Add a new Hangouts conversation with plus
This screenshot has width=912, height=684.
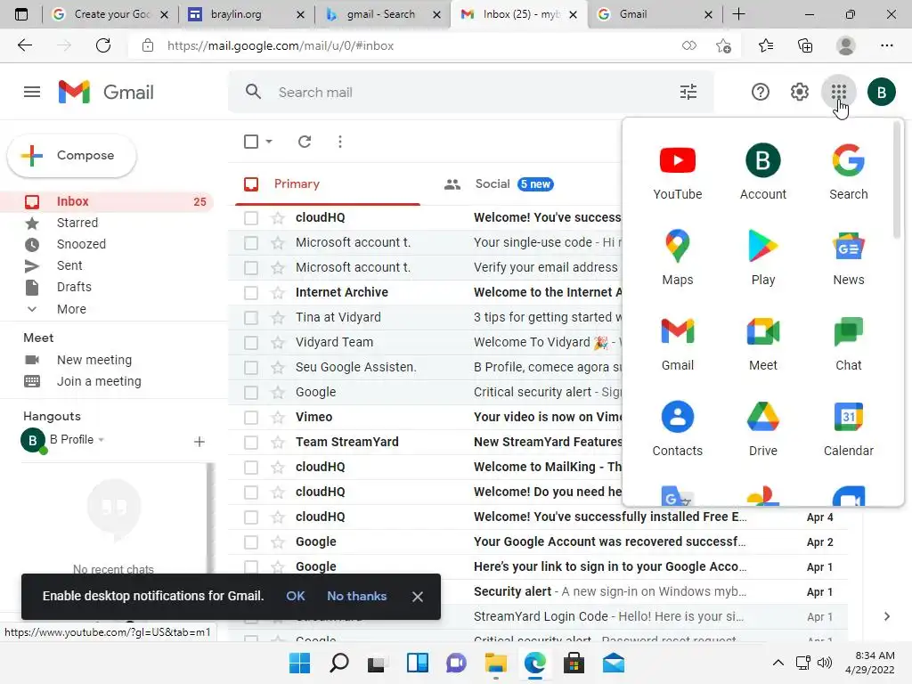coord(199,442)
